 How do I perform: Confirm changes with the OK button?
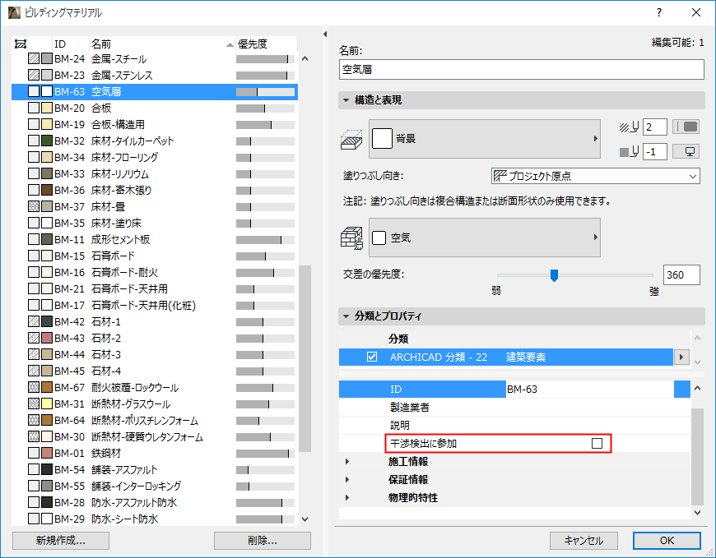click(x=667, y=541)
